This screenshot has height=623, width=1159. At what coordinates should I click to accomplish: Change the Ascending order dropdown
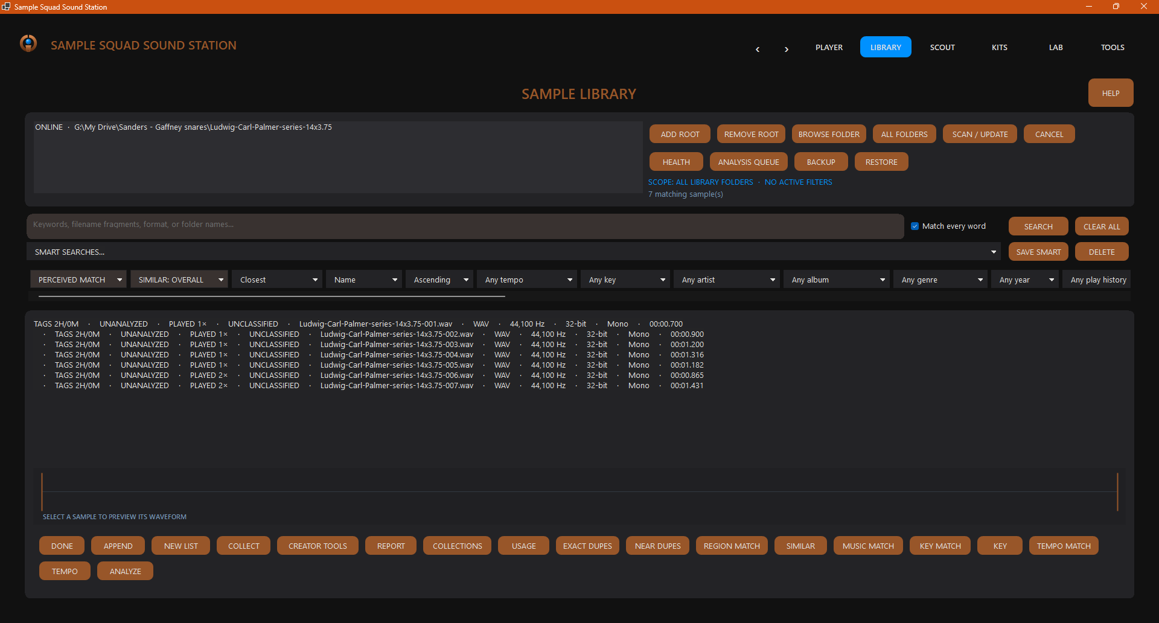(x=439, y=280)
